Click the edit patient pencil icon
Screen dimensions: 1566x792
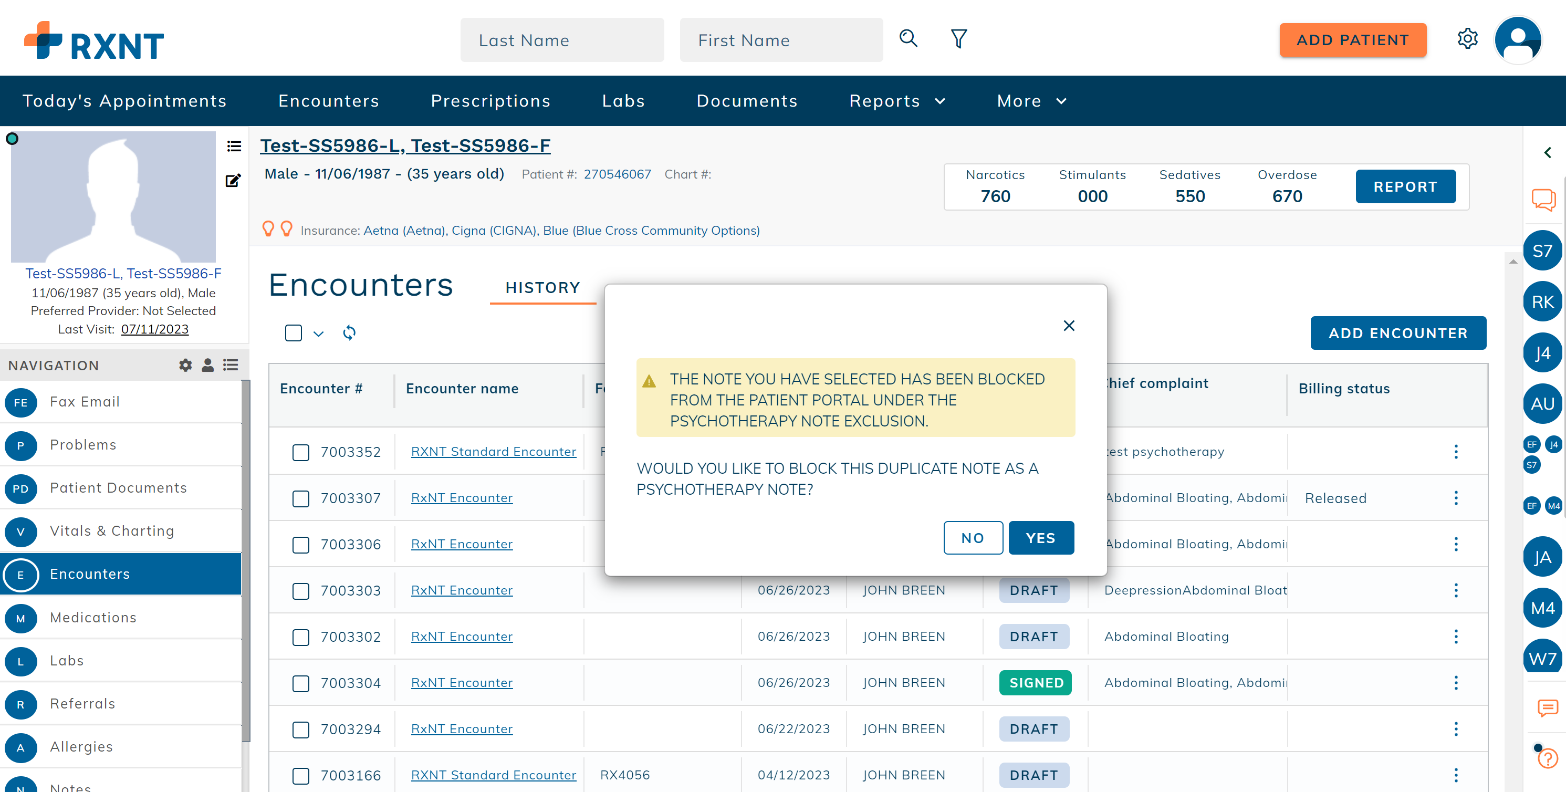click(x=234, y=181)
